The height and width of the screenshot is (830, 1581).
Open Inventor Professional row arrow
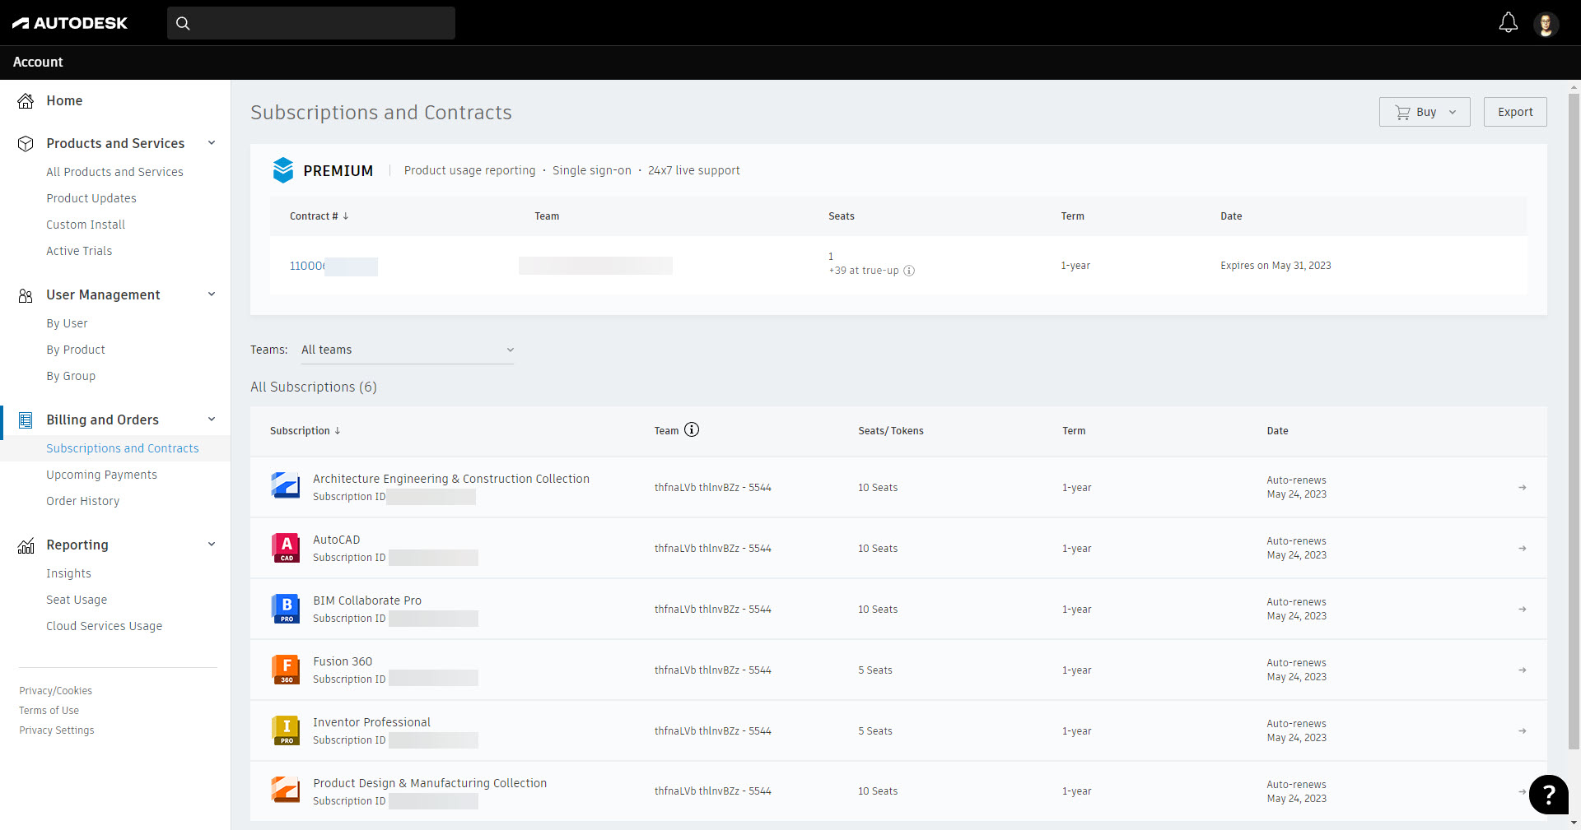1523,730
